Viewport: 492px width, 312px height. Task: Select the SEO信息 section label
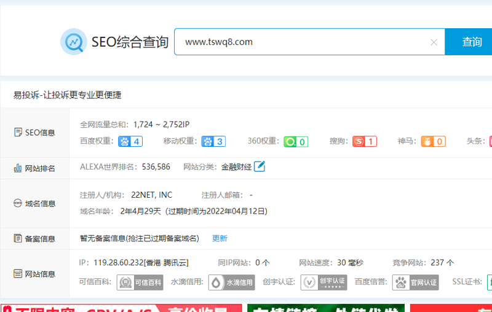[40, 133]
